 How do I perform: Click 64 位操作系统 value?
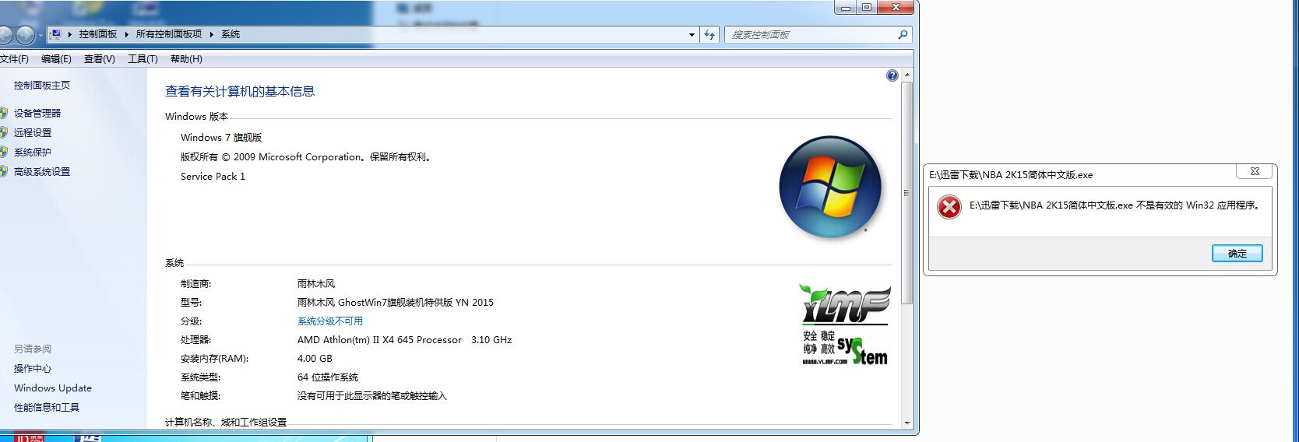tap(328, 377)
